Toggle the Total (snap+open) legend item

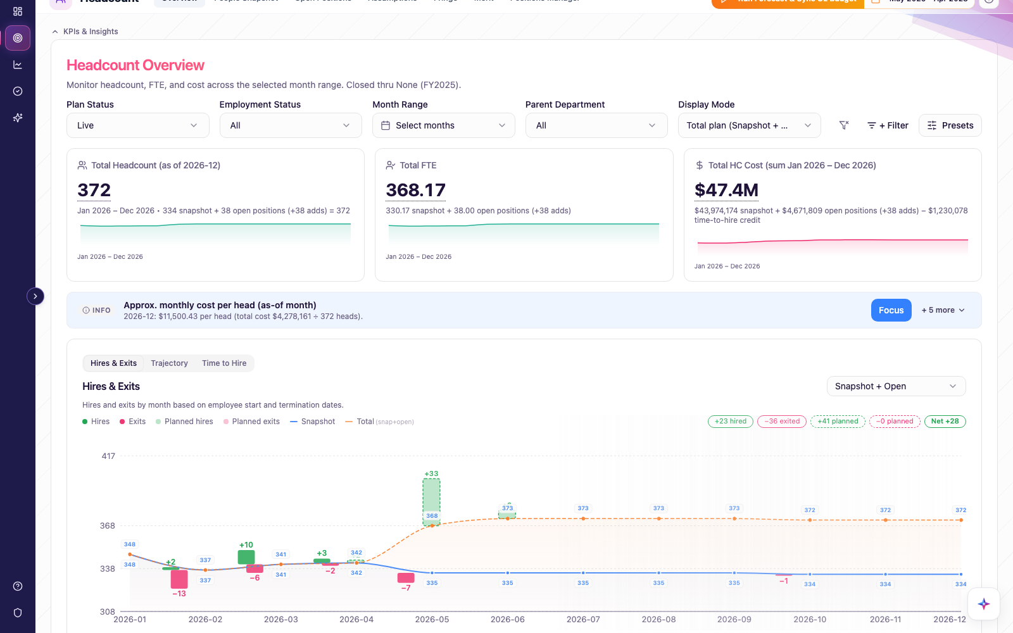click(379, 422)
